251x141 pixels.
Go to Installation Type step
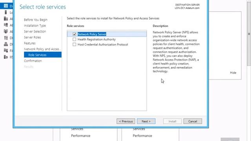(x=35, y=25)
